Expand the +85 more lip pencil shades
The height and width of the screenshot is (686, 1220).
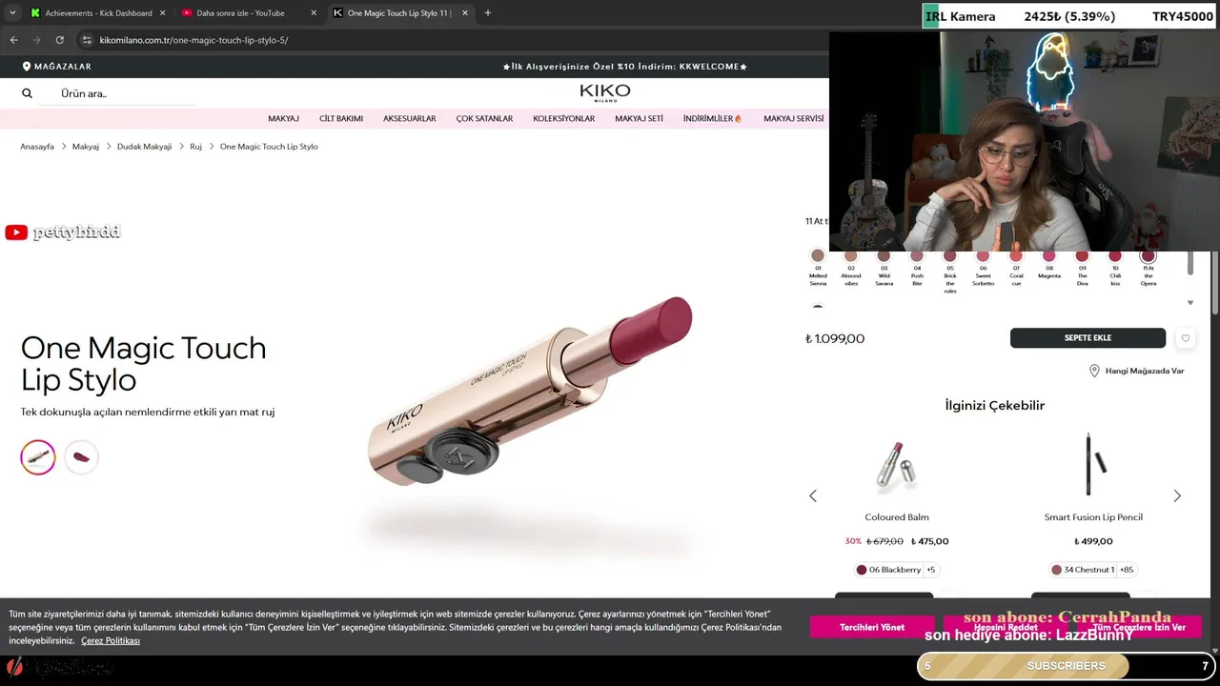pyautogui.click(x=1127, y=570)
